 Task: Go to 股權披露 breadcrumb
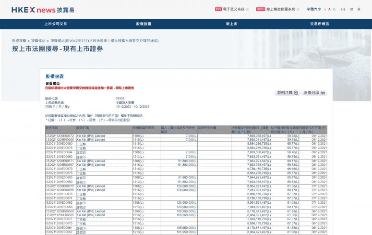click(x=19, y=41)
